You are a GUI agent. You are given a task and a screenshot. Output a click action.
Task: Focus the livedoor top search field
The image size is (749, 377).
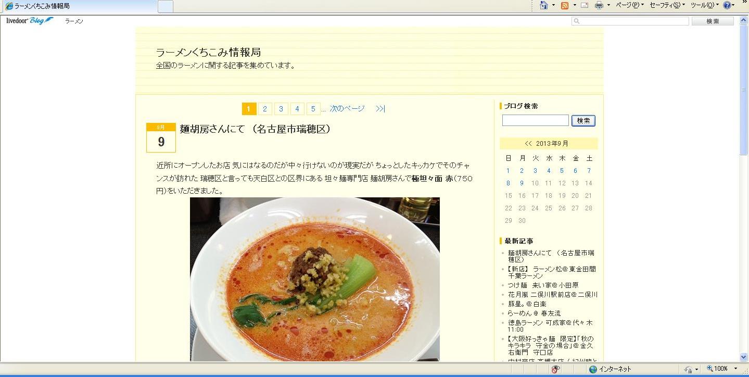(630, 21)
